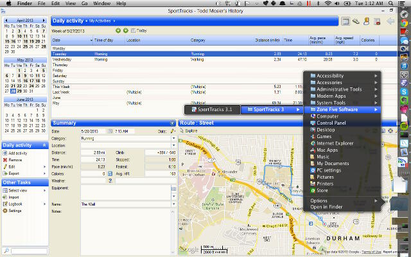Collapse the Daily activity sidebar panel
Image resolution: width=411 pixels, height=257 pixels.
pos(44,145)
